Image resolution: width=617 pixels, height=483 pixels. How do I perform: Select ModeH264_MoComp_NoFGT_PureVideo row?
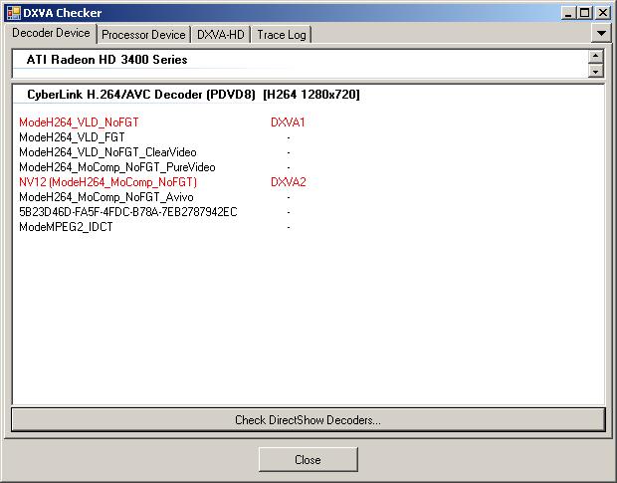pos(116,167)
